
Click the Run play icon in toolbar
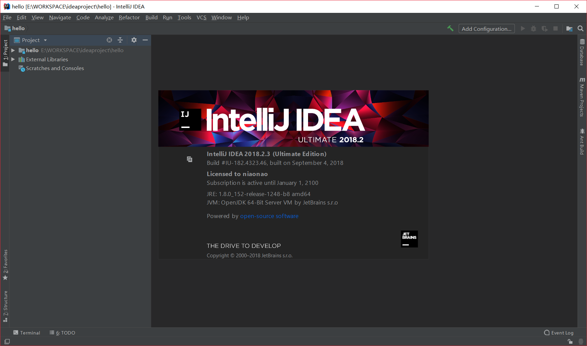pos(523,29)
